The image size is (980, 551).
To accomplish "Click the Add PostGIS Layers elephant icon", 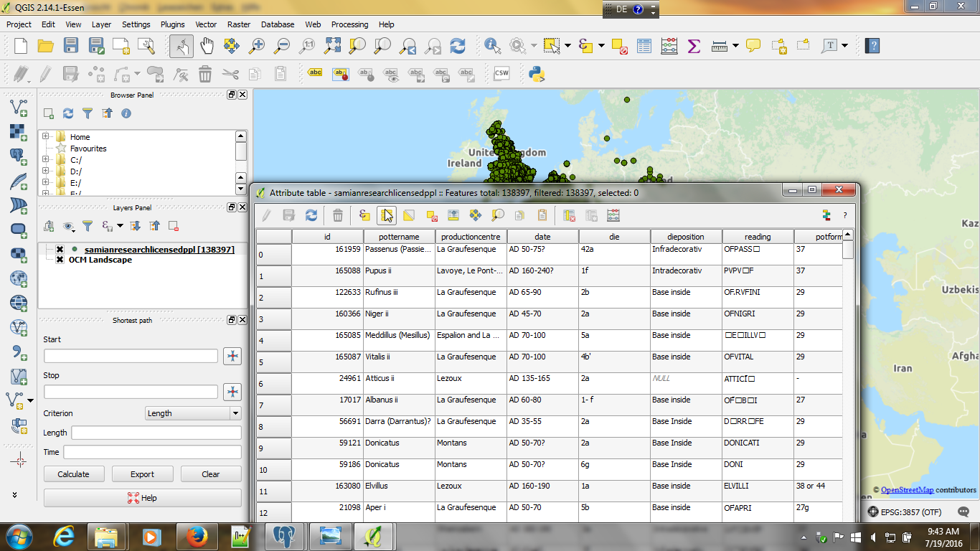I will coord(19,157).
